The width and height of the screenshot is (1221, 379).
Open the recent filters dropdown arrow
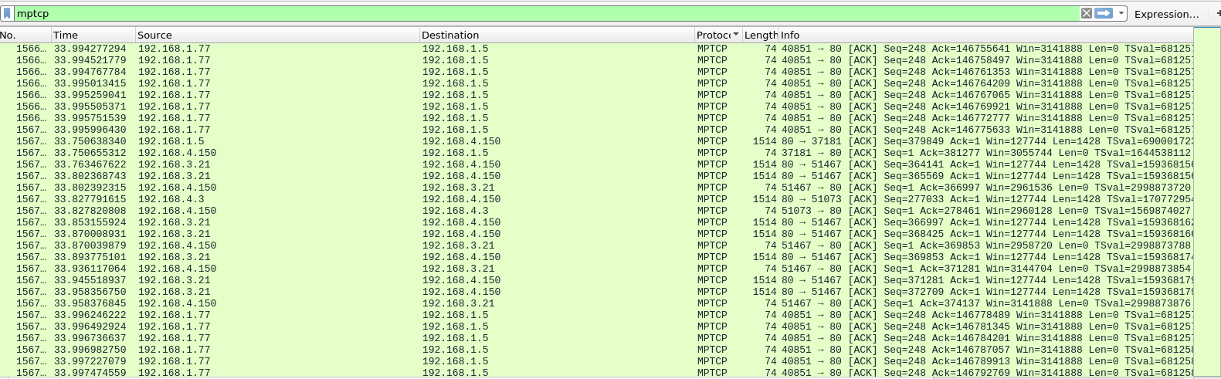(x=1121, y=13)
